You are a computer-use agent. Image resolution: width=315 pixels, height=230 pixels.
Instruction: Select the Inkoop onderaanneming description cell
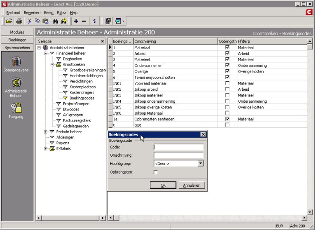click(x=176, y=101)
